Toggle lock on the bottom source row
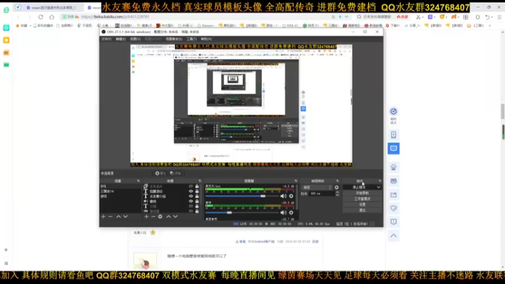The image size is (505, 284). pos(197,211)
